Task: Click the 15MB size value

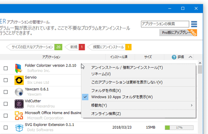Action: coord(150,127)
